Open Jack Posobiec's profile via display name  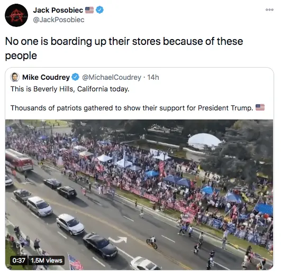pyautogui.click(x=58, y=10)
